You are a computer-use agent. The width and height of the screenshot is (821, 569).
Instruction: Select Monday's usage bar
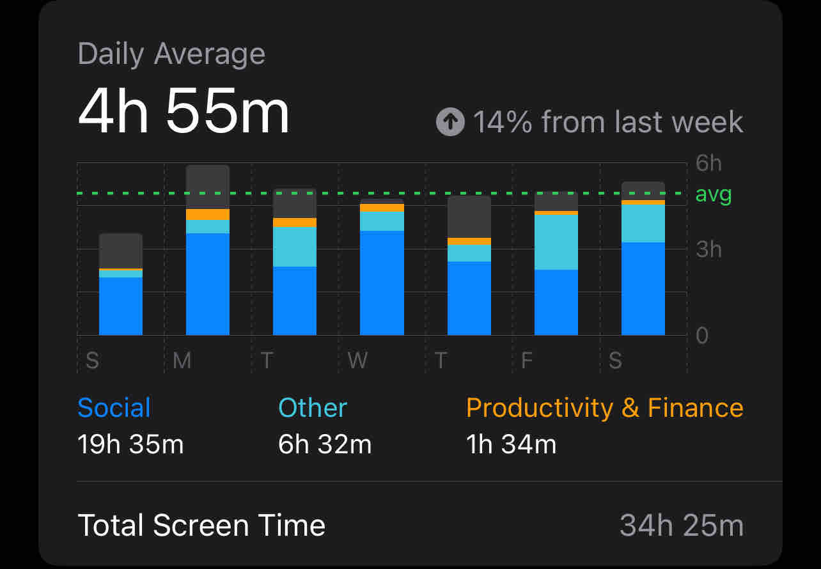click(x=208, y=251)
